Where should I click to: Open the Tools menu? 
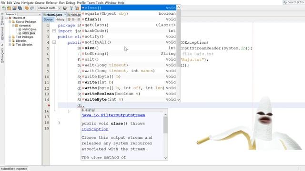[x=100, y=3]
